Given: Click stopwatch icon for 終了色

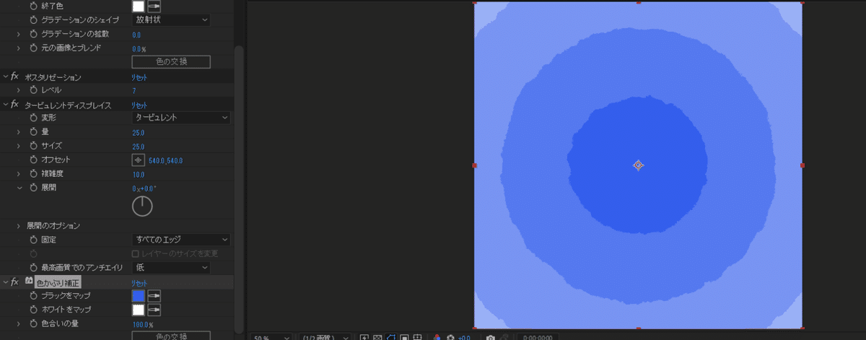Looking at the screenshot, I should (33, 6).
